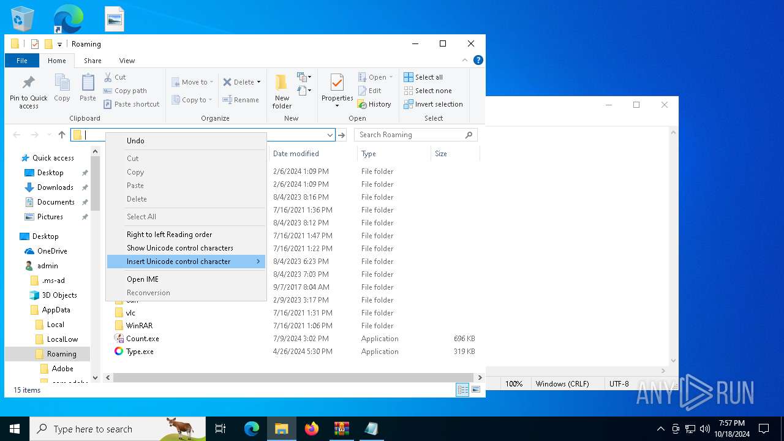Open Task View on taskbar
784x441 pixels.
(x=221, y=429)
